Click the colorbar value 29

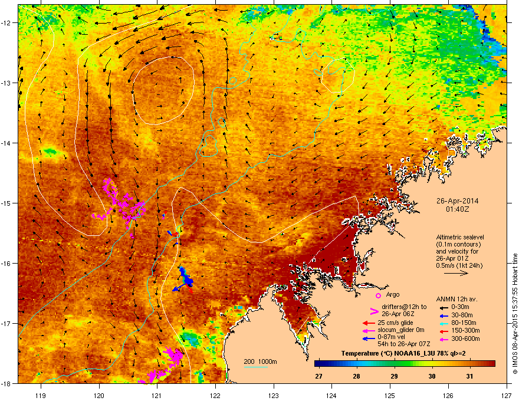pyautogui.click(x=394, y=376)
